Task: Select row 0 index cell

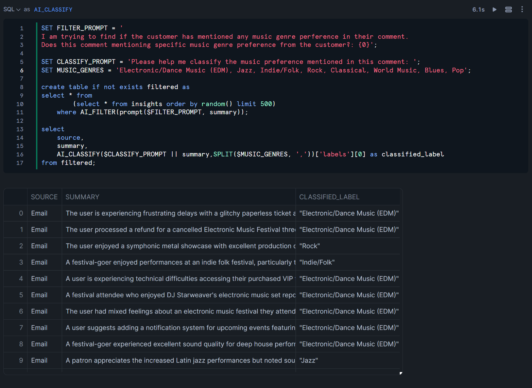Action: 16,213
